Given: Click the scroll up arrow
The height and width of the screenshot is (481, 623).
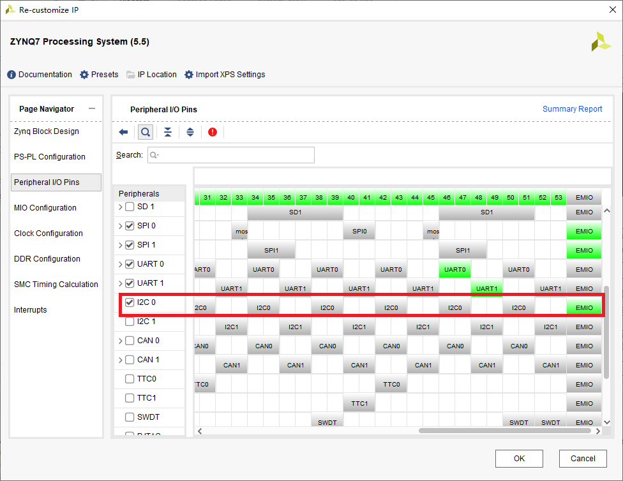Looking at the screenshot, I should pos(606,211).
